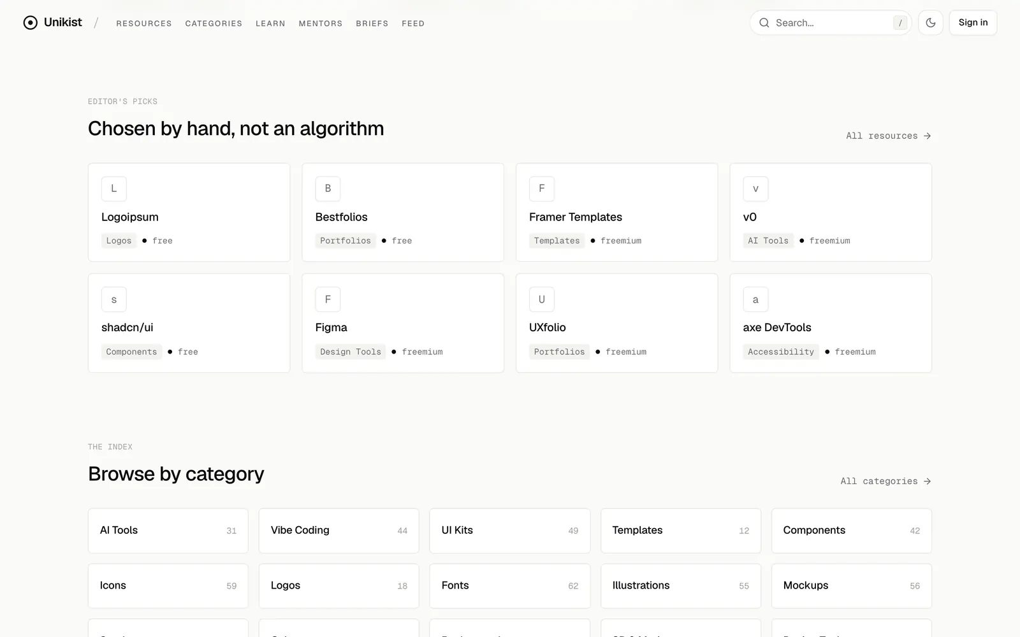Click the Sign in button
The width and height of the screenshot is (1020, 637).
[973, 23]
